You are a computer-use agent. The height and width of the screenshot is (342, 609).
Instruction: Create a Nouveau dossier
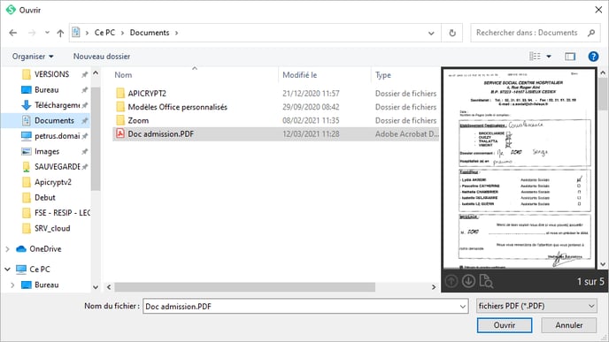[102, 57]
